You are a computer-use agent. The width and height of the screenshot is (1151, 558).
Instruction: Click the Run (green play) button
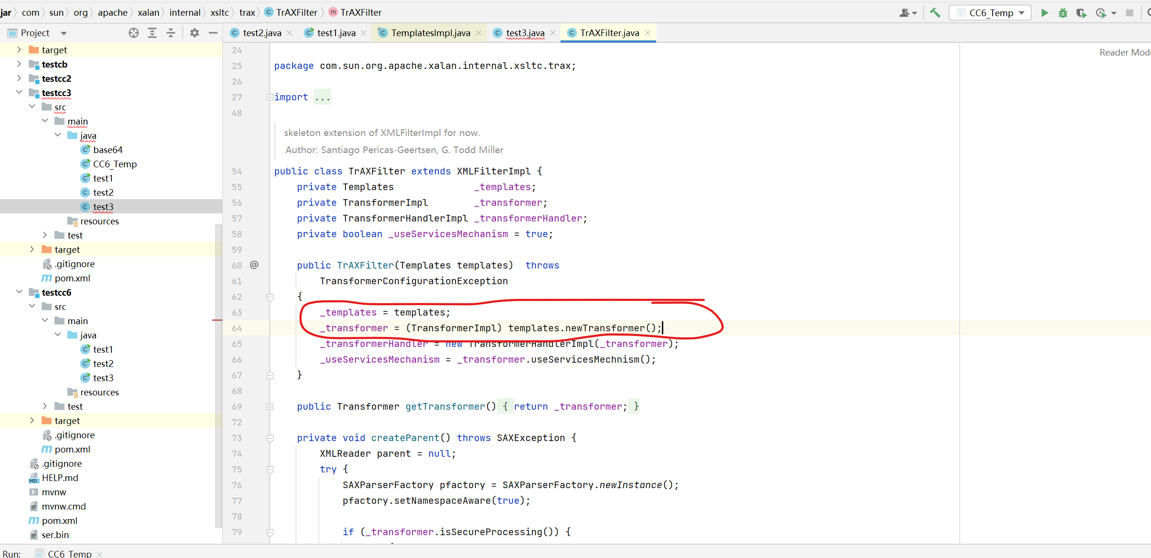click(1044, 13)
